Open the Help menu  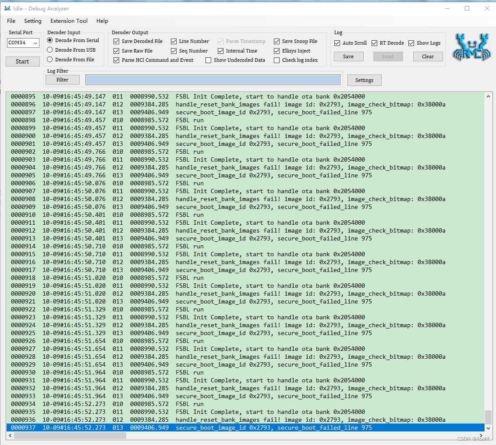coord(102,21)
